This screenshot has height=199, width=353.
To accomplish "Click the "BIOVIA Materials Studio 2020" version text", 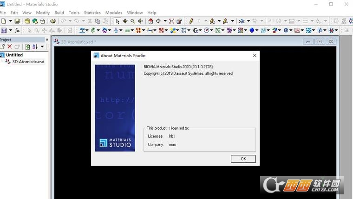I will (178, 66).
